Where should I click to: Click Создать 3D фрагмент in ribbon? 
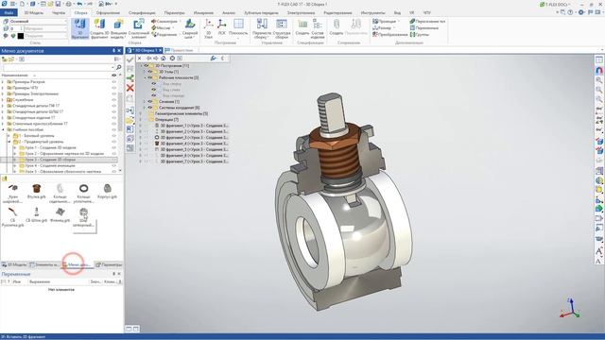coord(99,29)
